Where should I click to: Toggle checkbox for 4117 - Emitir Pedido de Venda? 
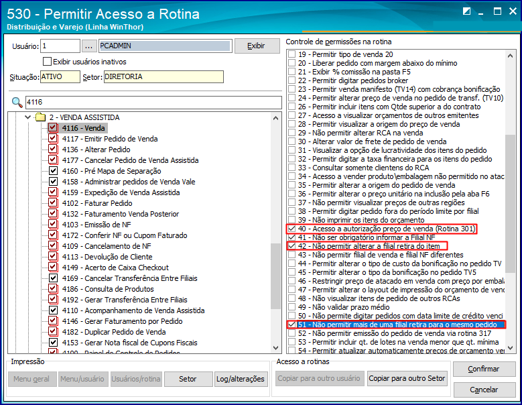click(53, 139)
